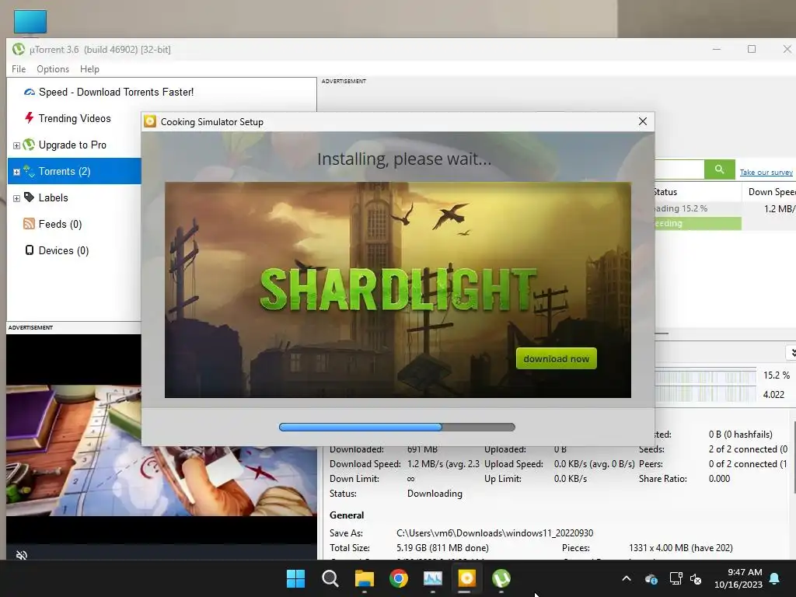This screenshot has width=796, height=597.
Task: Expand the Torrents (2) tree node
Action: (16, 172)
